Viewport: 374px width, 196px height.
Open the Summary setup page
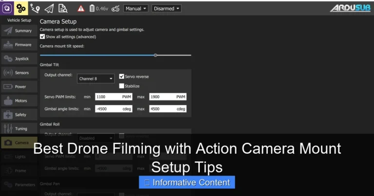pos(19,31)
